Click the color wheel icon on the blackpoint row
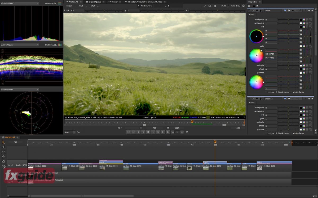This screenshot has width=318, height=198. [304, 20]
